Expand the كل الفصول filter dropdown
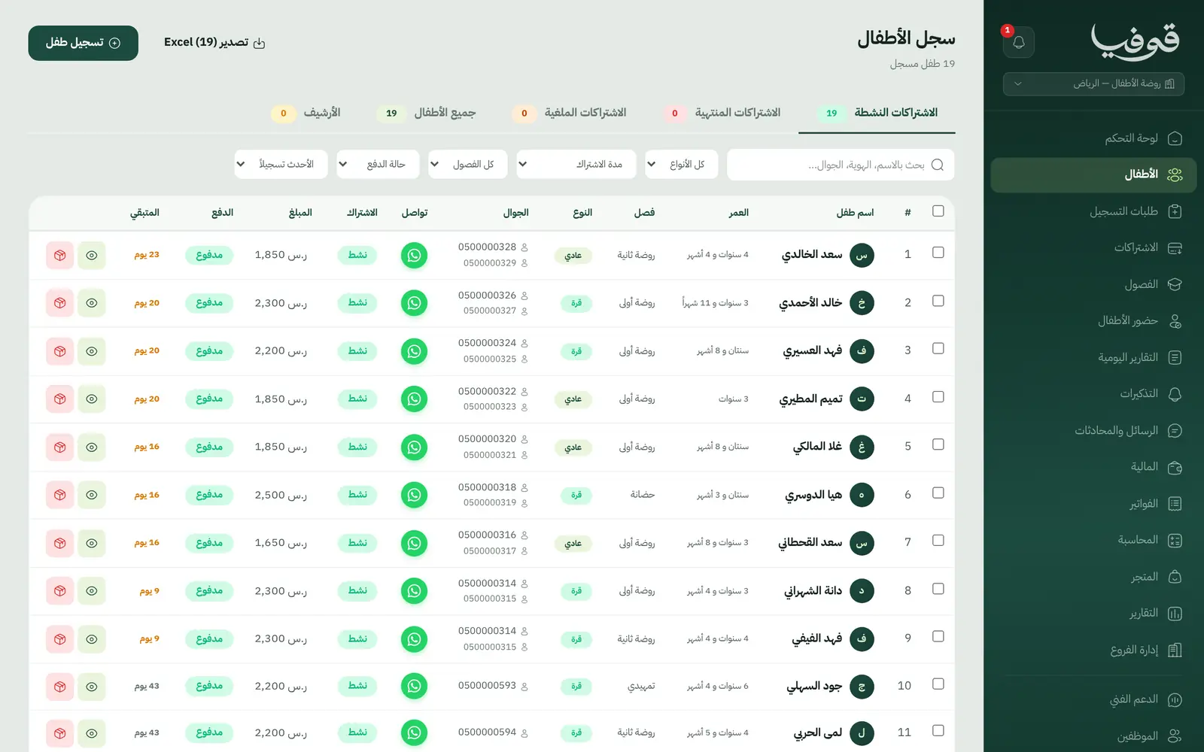This screenshot has height=752, width=1204. point(467,165)
